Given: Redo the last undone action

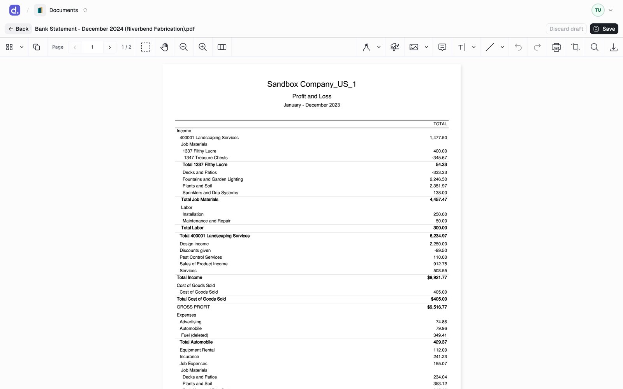Looking at the screenshot, I should click(x=537, y=47).
